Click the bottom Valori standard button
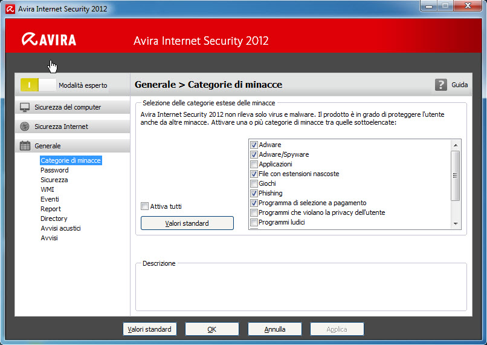The height and width of the screenshot is (345, 487). [x=150, y=329]
